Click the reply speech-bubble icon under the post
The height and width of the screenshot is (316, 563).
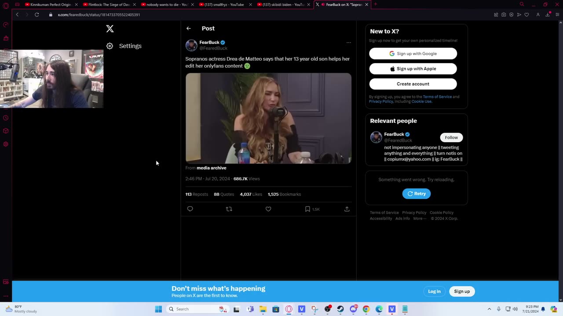(190, 209)
